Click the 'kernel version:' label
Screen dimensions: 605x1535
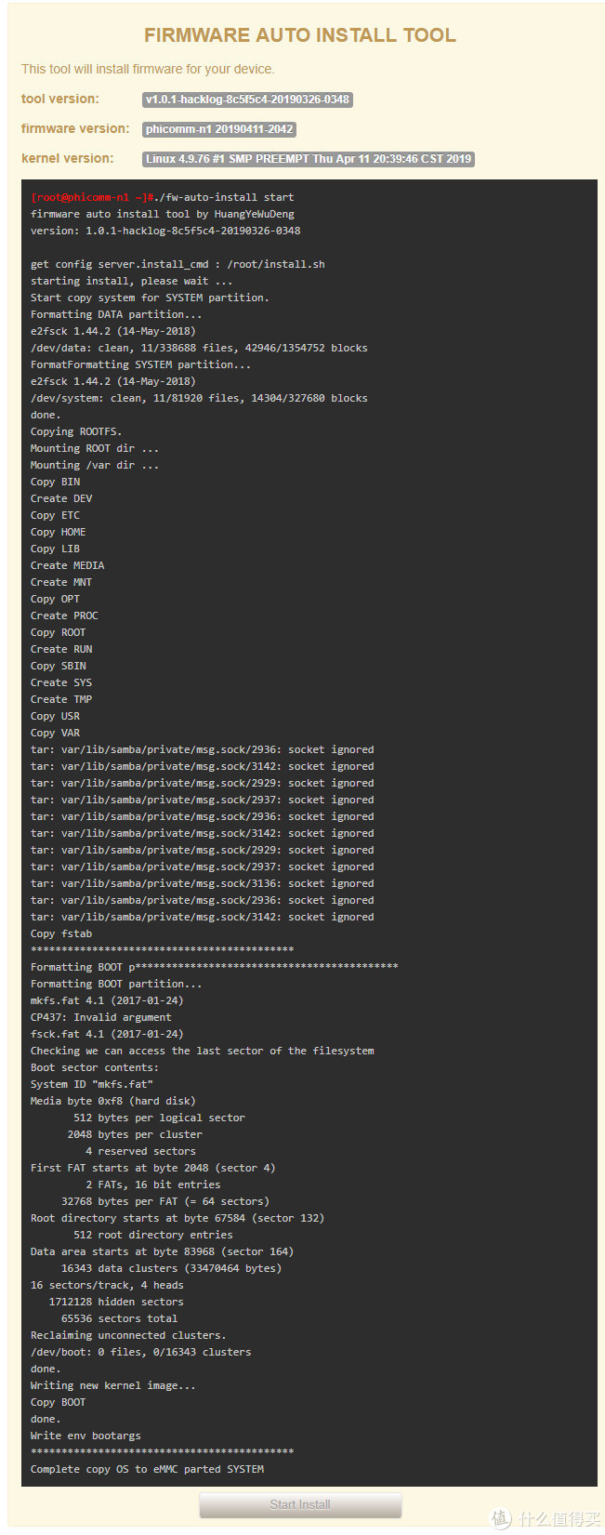[68, 158]
